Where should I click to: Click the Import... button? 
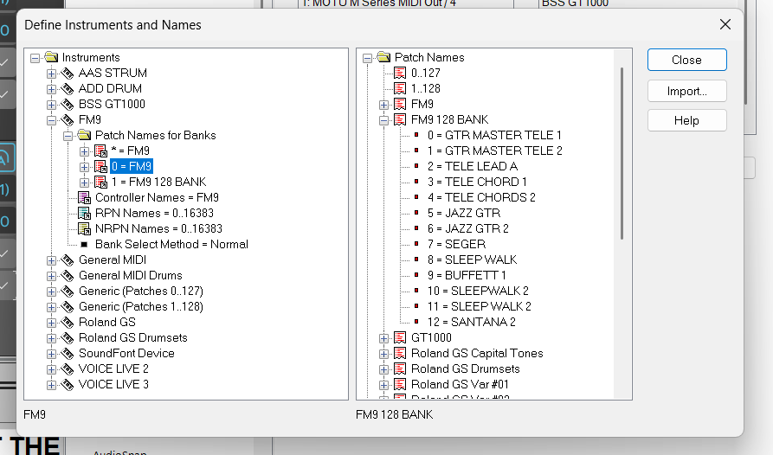pos(686,91)
